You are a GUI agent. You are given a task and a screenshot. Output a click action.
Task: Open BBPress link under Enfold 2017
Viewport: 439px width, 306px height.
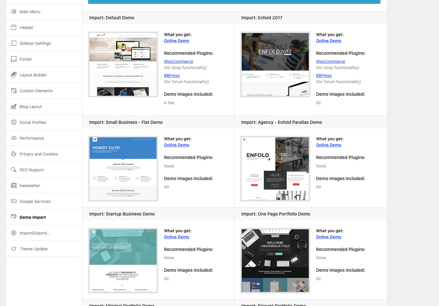pos(324,76)
